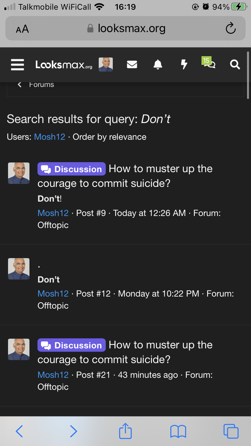Open the Safari bookmarks book icon
This screenshot has height=446, width=251.
pos(178,431)
